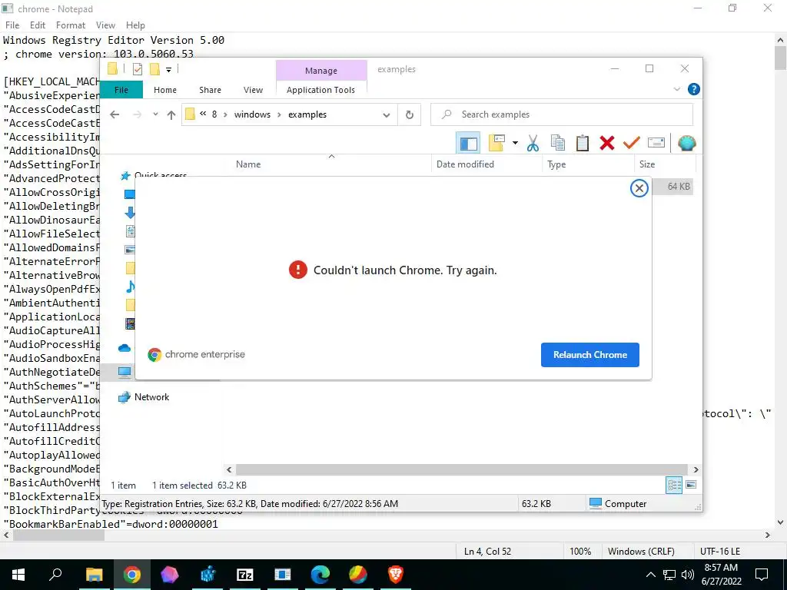Image resolution: width=787 pixels, height=590 pixels.
Task: Open taskbar Search magnifier
Action: (x=55, y=575)
